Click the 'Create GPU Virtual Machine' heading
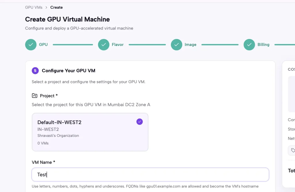295x192 pixels. point(67,19)
